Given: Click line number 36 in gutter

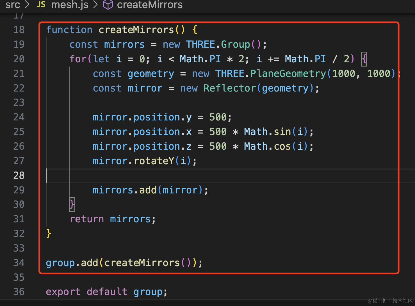Looking at the screenshot, I should (19, 292).
